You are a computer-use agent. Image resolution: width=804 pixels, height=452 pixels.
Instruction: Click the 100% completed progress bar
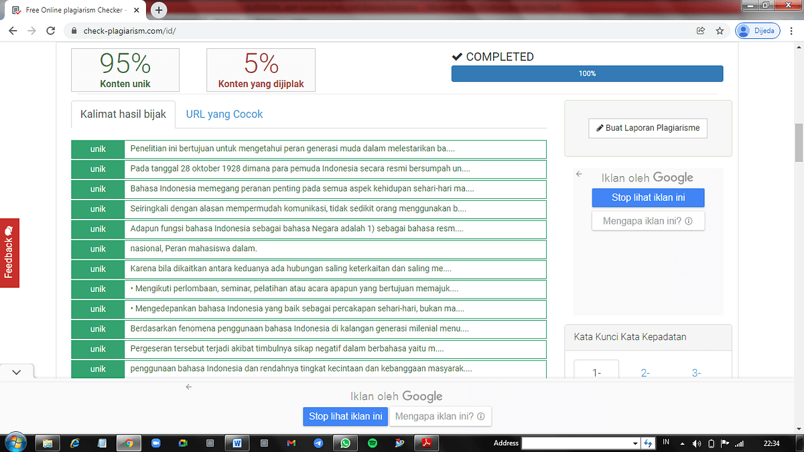coord(587,74)
